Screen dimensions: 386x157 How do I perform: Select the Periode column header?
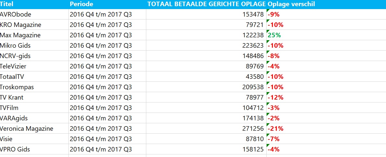click(107, 5)
